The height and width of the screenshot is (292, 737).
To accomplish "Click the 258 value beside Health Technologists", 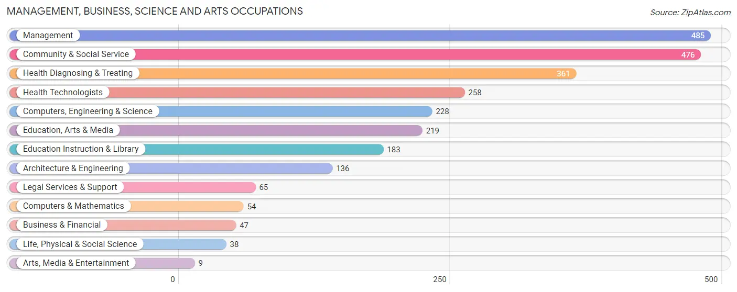I will (x=474, y=93).
